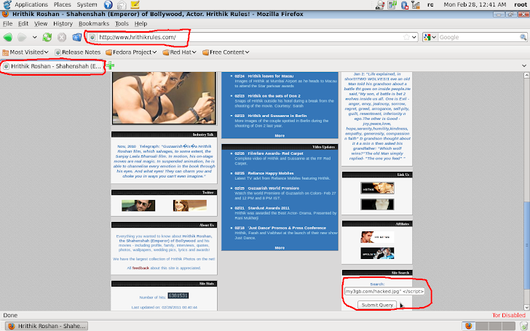The width and height of the screenshot is (530, 331).
Task: Open the GNOME Places menu
Action: coord(62,4)
